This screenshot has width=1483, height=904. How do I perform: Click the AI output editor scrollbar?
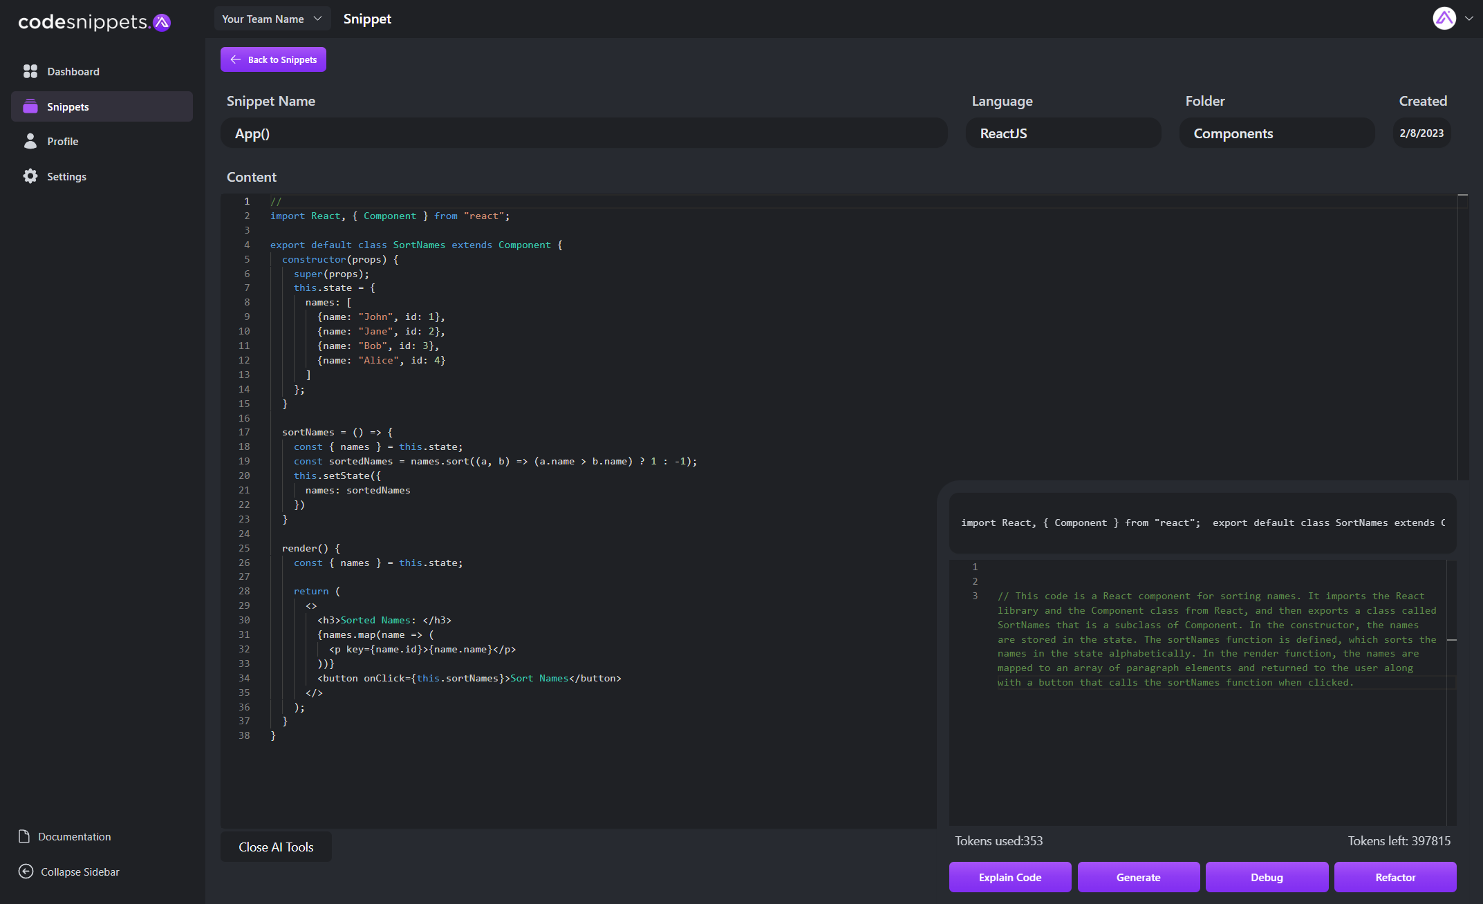pos(1452,693)
